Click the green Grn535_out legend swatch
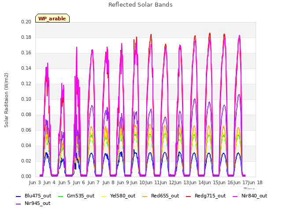 pos(61,196)
